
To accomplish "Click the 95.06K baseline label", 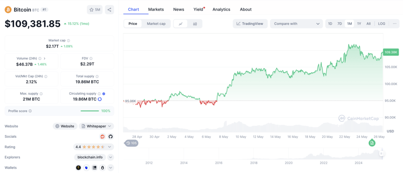I will point(131,101).
